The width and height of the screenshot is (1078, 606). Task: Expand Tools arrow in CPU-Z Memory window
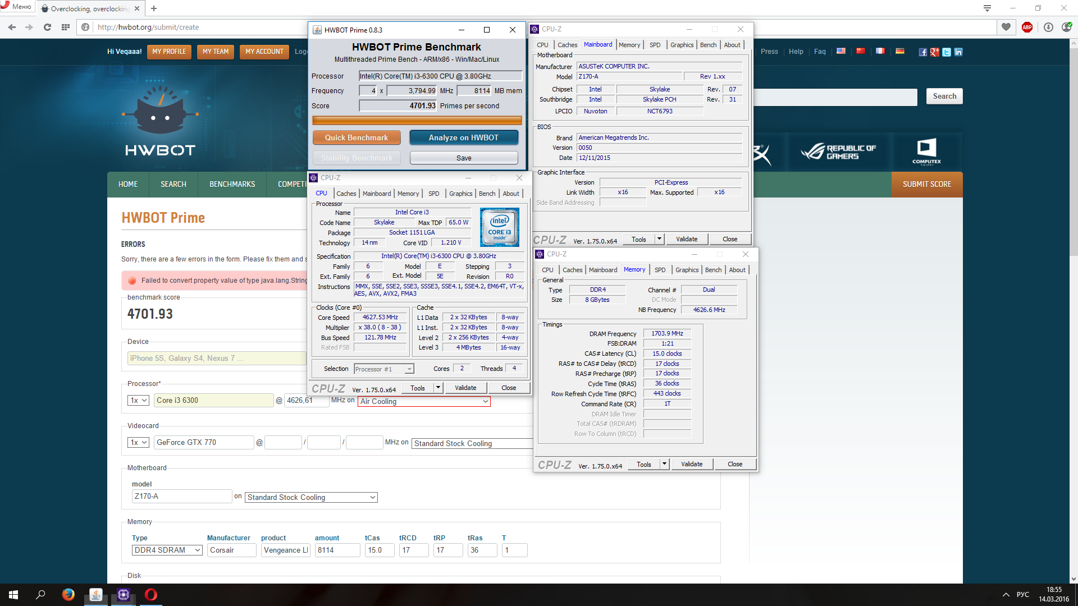pos(664,464)
